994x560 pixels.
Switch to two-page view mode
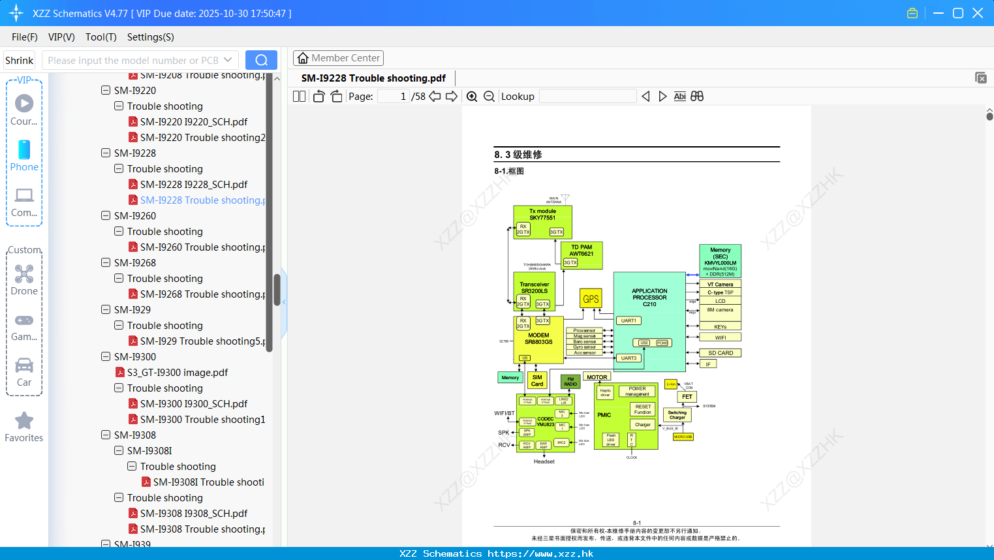coord(298,96)
